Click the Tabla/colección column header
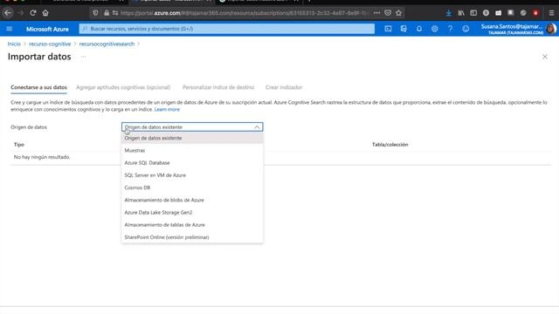The height and width of the screenshot is (314, 559). pos(390,145)
